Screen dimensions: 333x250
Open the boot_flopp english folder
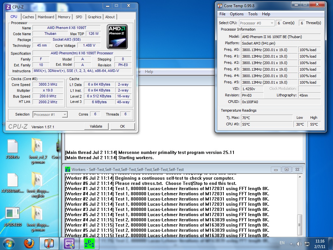click(38, 185)
